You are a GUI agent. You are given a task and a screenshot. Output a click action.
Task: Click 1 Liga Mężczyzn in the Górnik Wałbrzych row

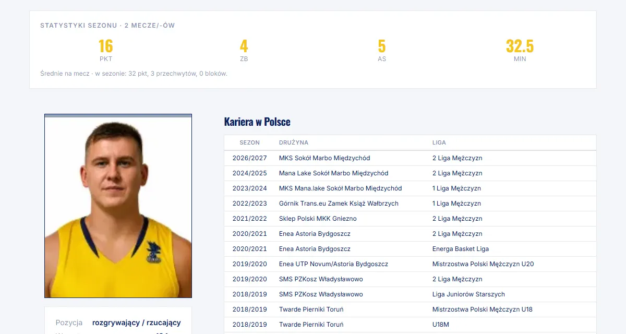(x=456, y=204)
